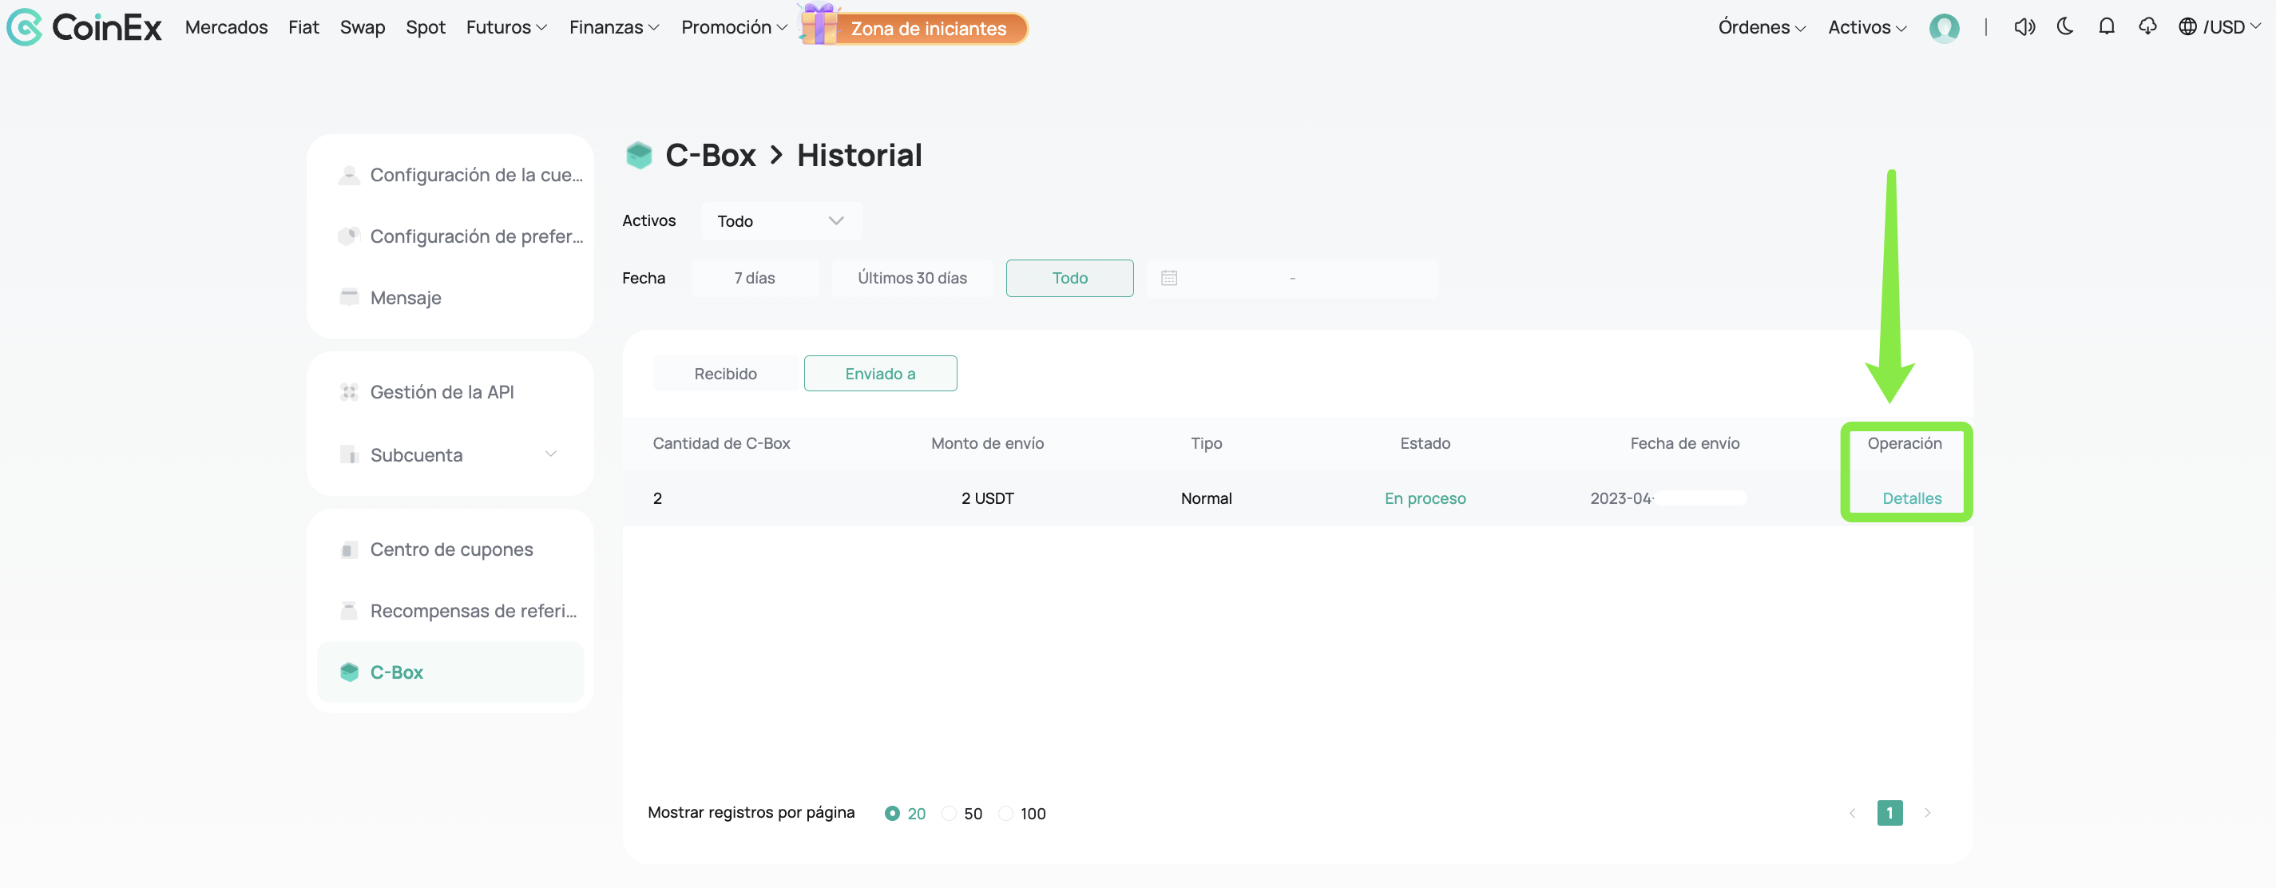Screen dimensions: 2276x888
Task: Expand the Promoción menu
Action: 734,27
